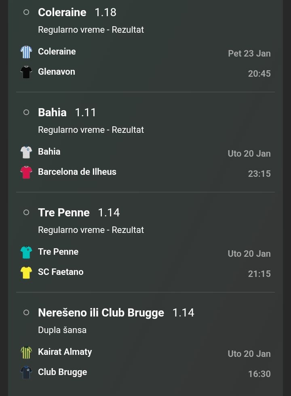Click the SC Faetano team name

click(61, 272)
